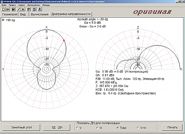Click the Elev. гр.: 0.4 гр. line

(x=125, y=93)
